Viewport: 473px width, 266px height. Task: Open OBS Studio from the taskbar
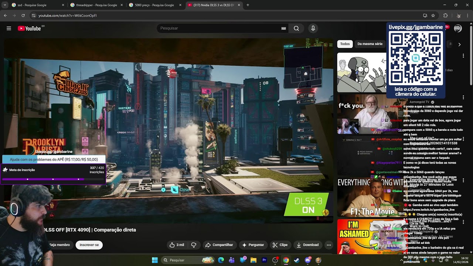coord(275,260)
